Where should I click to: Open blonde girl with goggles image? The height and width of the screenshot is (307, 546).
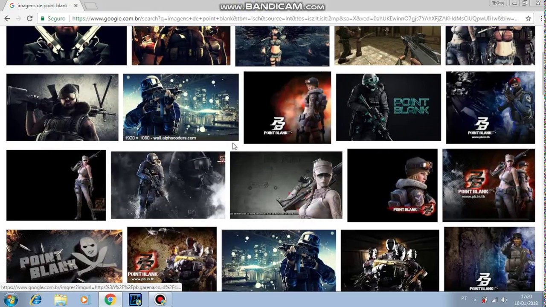[392, 185]
